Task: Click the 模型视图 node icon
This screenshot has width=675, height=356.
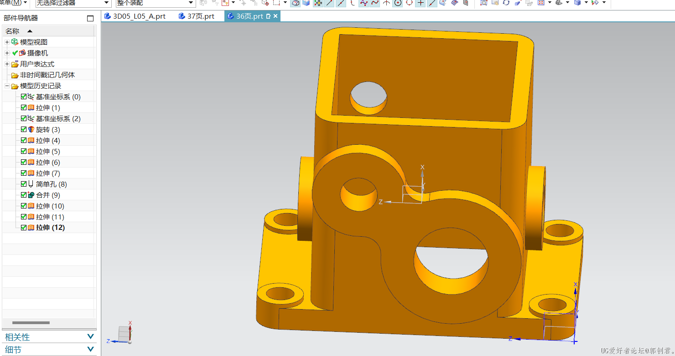Action: click(15, 42)
